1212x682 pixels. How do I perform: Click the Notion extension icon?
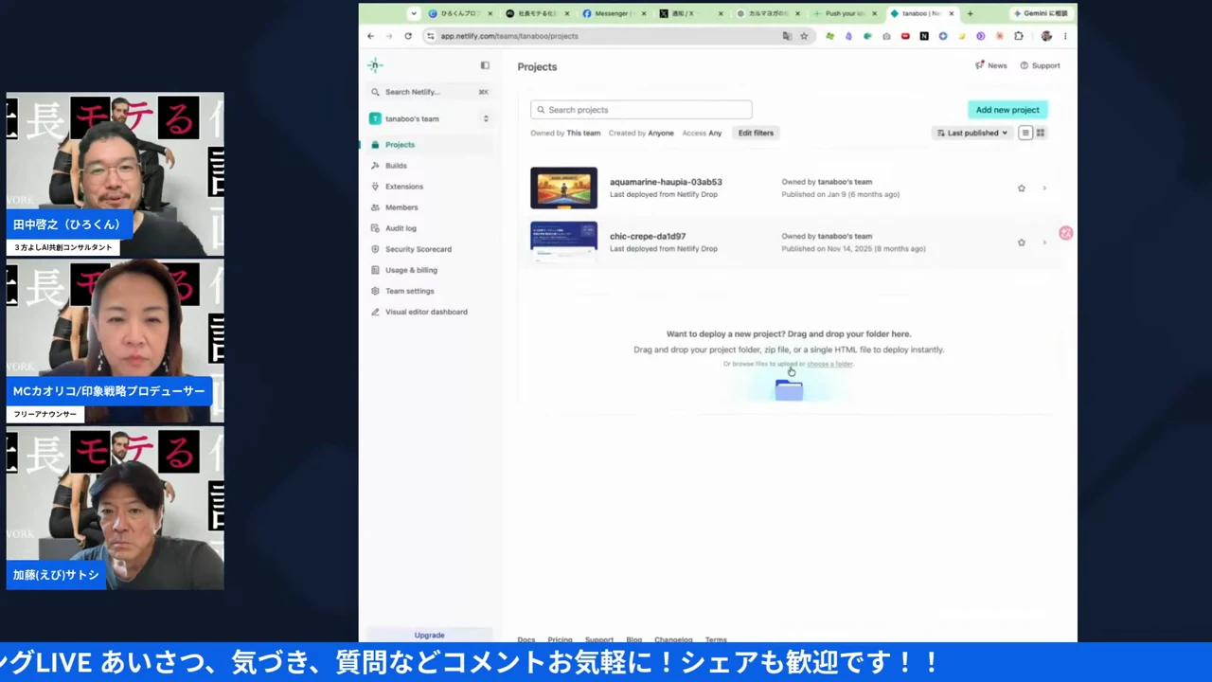[924, 36]
